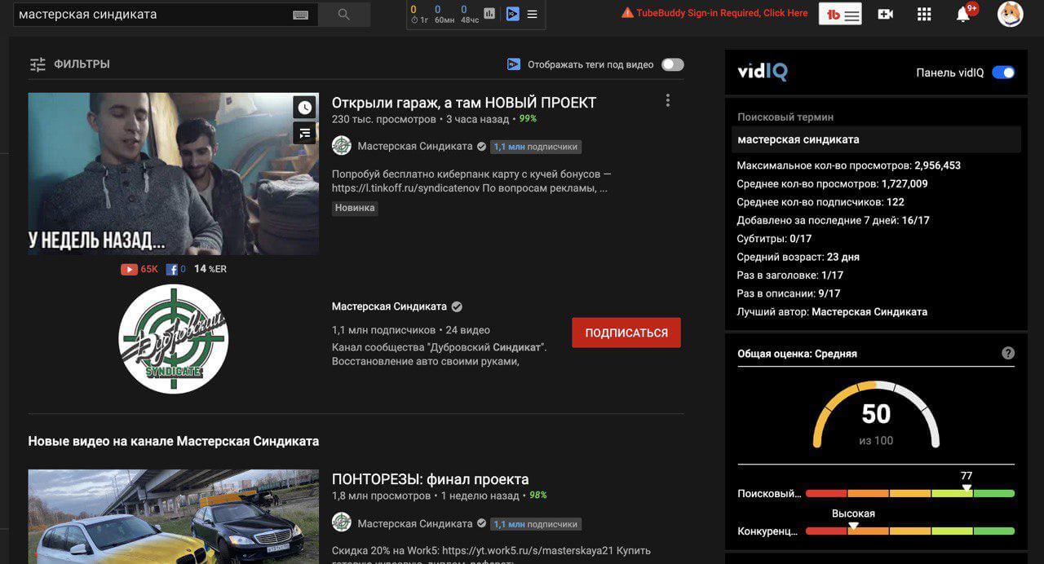Click the blue vidIQ logo icon in toolbar
The image size is (1044, 564).
512,14
